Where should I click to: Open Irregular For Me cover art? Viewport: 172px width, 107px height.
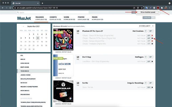63,91
